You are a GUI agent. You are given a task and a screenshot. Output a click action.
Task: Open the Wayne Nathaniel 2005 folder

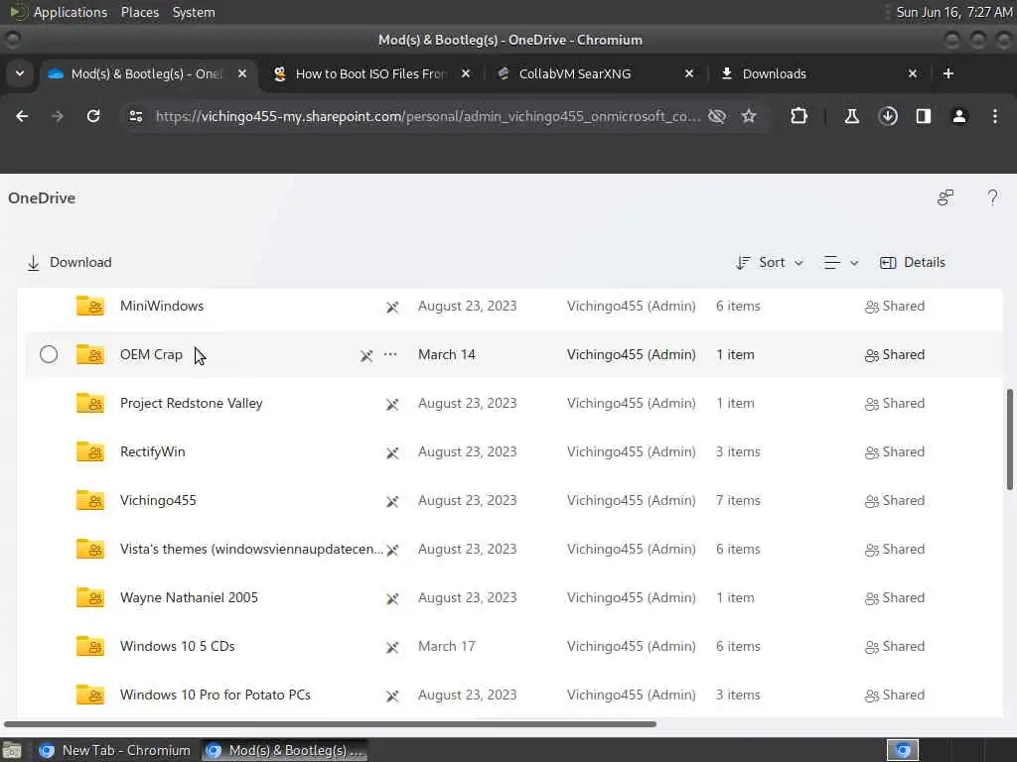pos(189,597)
